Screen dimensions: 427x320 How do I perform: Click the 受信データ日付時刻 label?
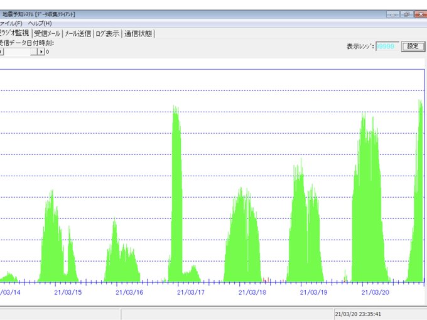point(26,43)
